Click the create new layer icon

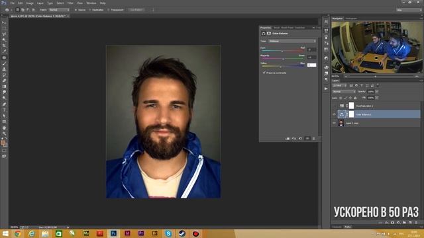[410, 223]
